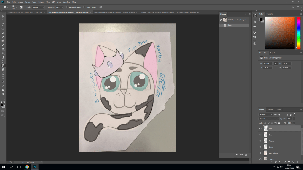
Task: Choose the Horizontal Type tool
Action: (x=3, y=78)
